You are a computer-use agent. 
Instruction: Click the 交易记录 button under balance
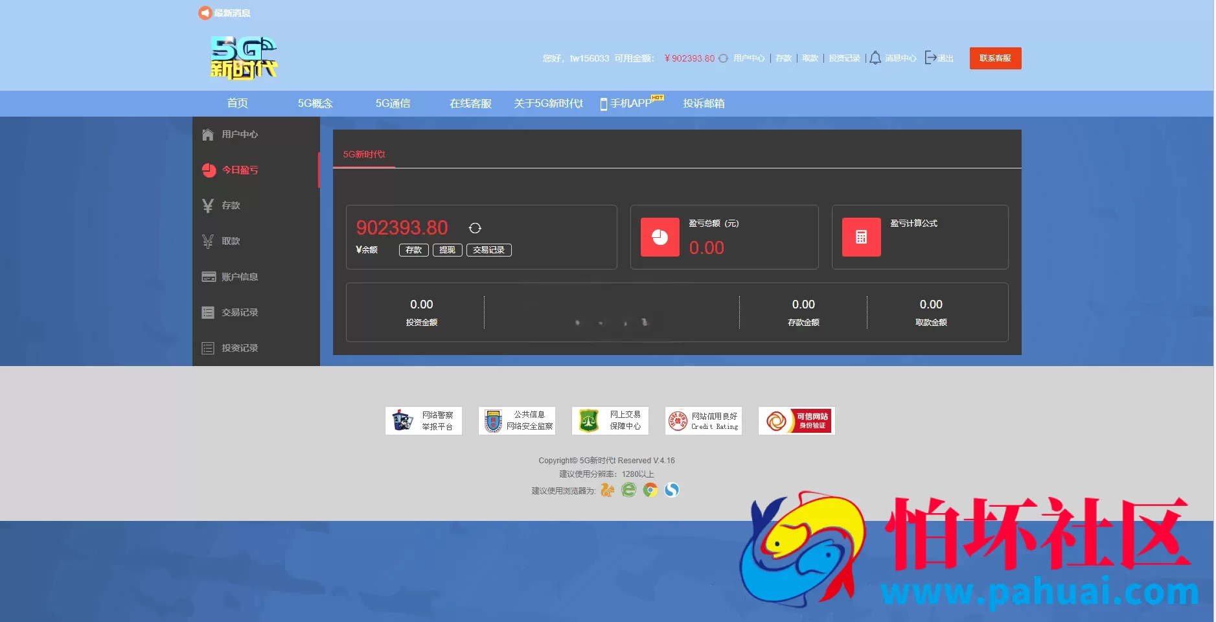pyautogui.click(x=488, y=250)
